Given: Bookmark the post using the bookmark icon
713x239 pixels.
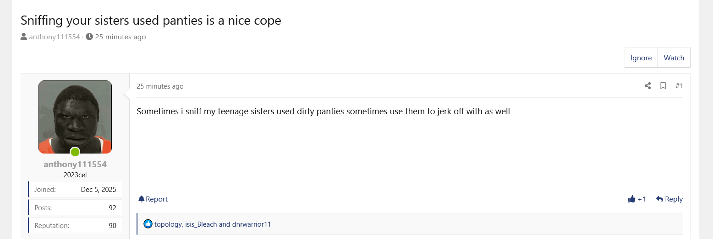Looking at the screenshot, I should [x=663, y=86].
